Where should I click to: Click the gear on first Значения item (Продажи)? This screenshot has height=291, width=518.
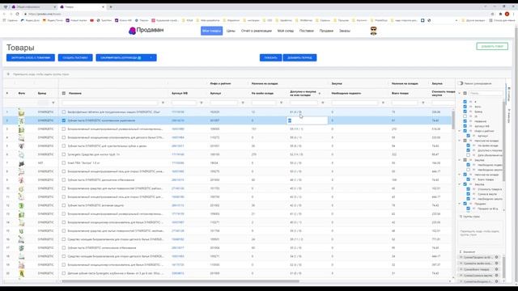496,257
